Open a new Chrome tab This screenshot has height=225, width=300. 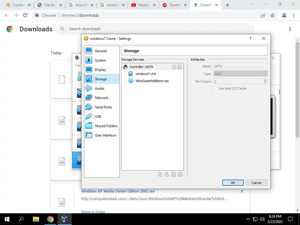tap(227, 5)
